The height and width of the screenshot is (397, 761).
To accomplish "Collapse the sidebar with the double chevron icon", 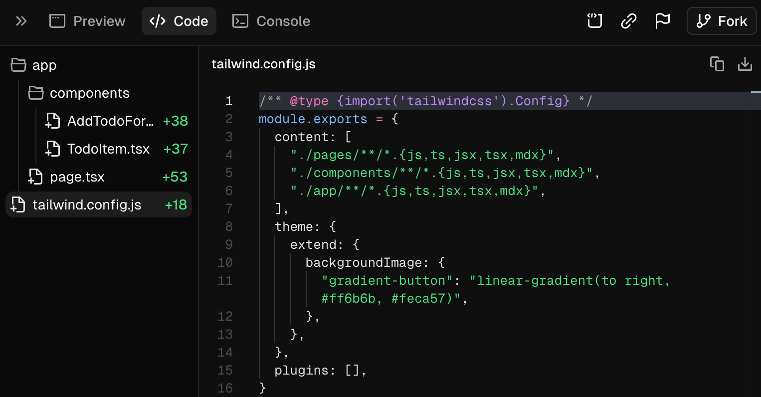I will pos(21,21).
